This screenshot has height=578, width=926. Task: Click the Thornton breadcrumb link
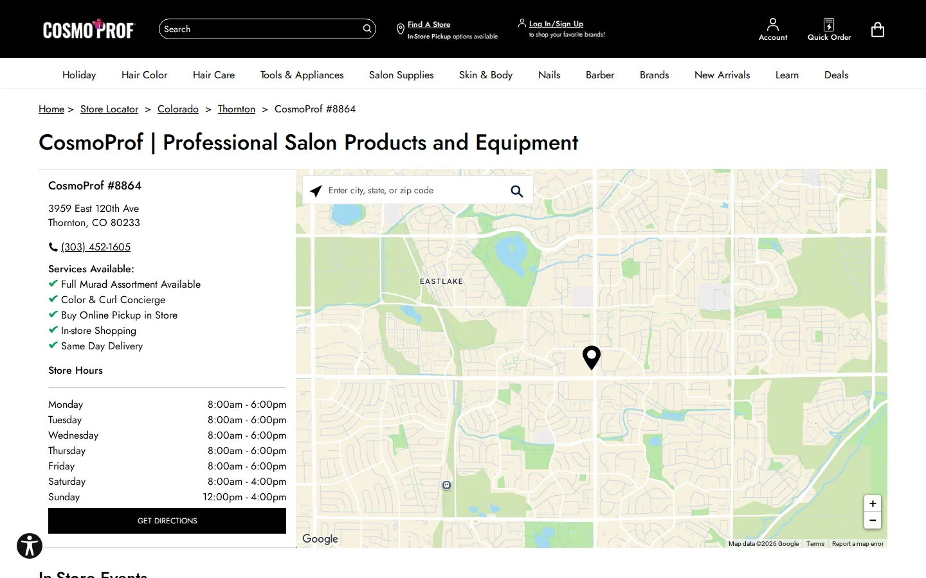coord(237,109)
